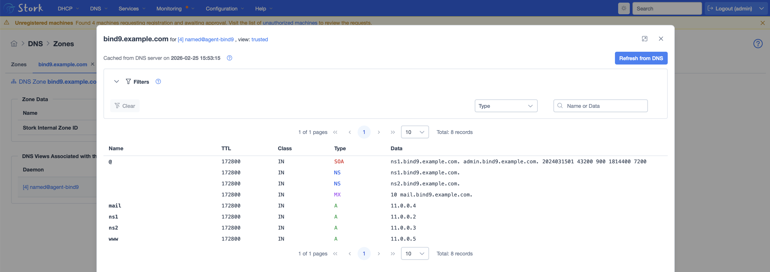770x272 pixels.
Task: Click the zone hierarchy icon beside DNS Zone
Action: (13, 81)
